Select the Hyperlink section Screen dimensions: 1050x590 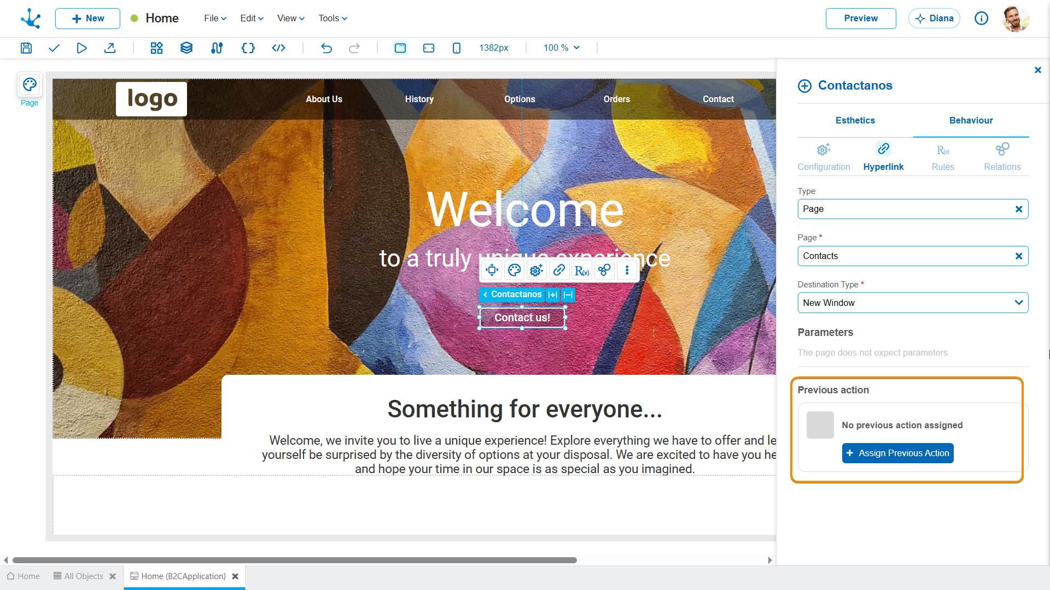tap(883, 157)
